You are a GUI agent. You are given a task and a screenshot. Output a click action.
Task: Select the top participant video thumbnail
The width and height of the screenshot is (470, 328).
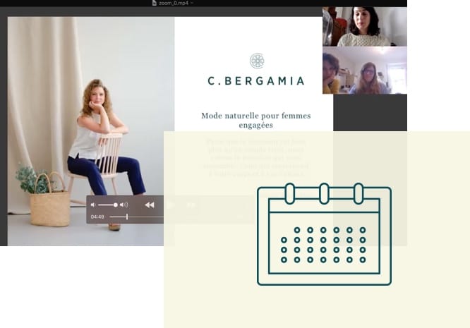pos(364,26)
